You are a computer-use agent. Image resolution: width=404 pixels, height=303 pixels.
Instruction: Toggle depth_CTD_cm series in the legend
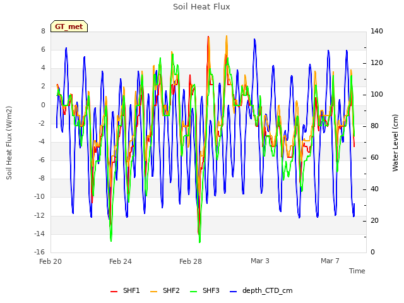(x=261, y=290)
